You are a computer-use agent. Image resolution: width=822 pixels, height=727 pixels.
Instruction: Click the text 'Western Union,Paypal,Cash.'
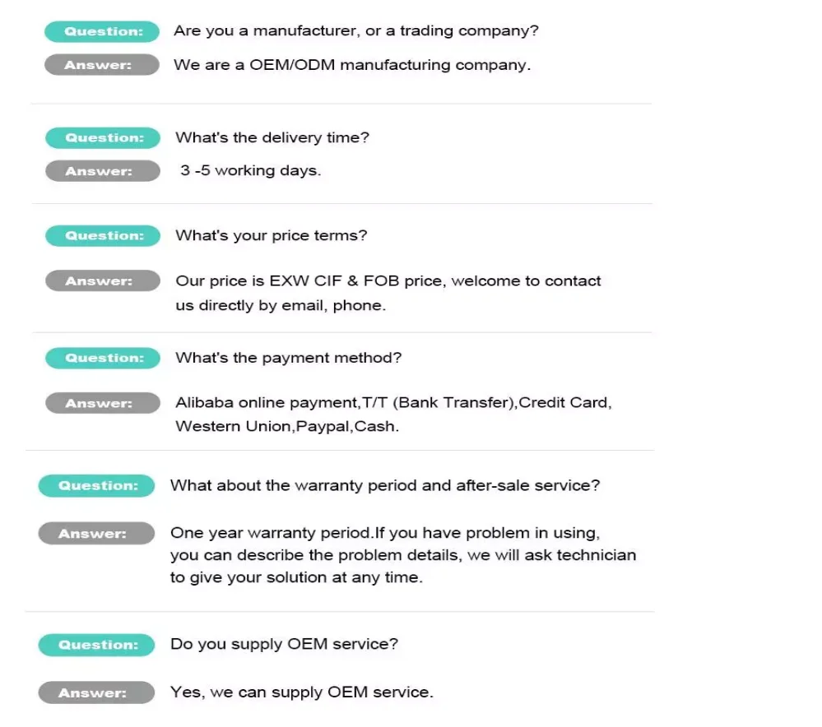pyautogui.click(x=286, y=427)
